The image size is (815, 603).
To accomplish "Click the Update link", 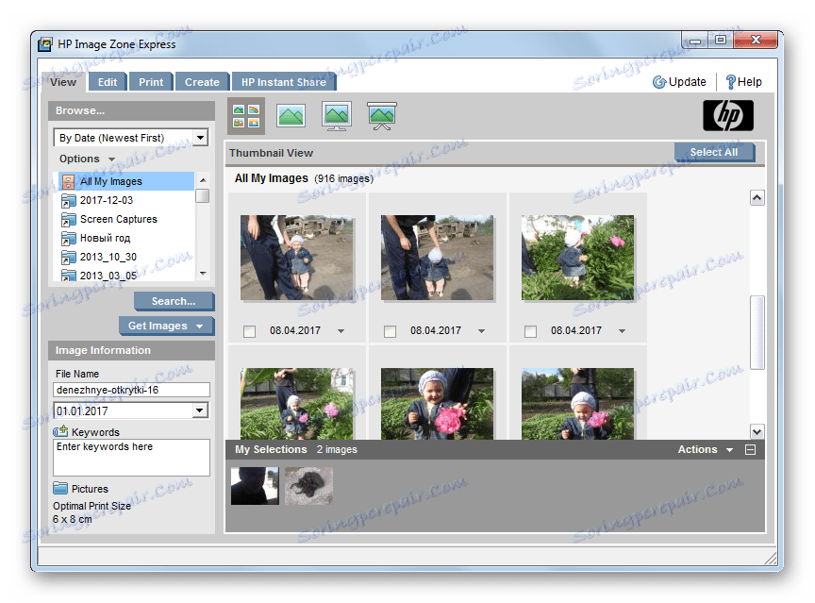I will (687, 82).
